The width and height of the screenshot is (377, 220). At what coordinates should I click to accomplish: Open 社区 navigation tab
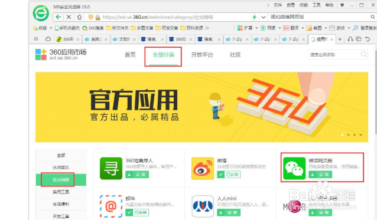[x=235, y=55]
